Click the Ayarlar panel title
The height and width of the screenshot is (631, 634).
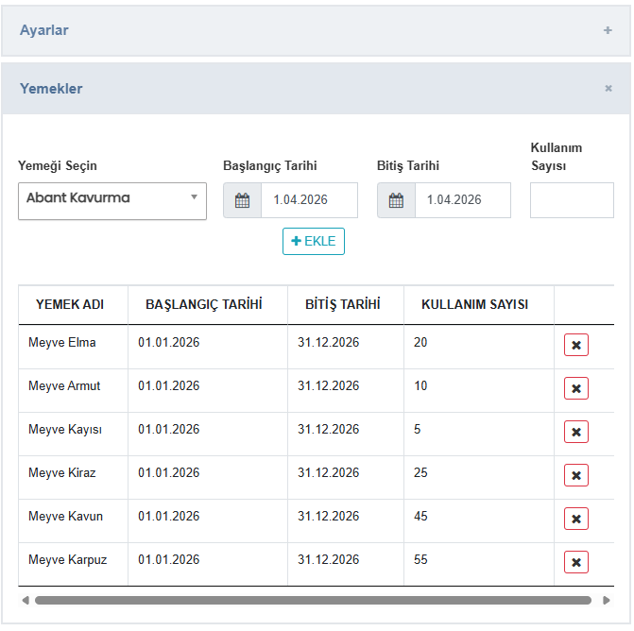coord(44,30)
